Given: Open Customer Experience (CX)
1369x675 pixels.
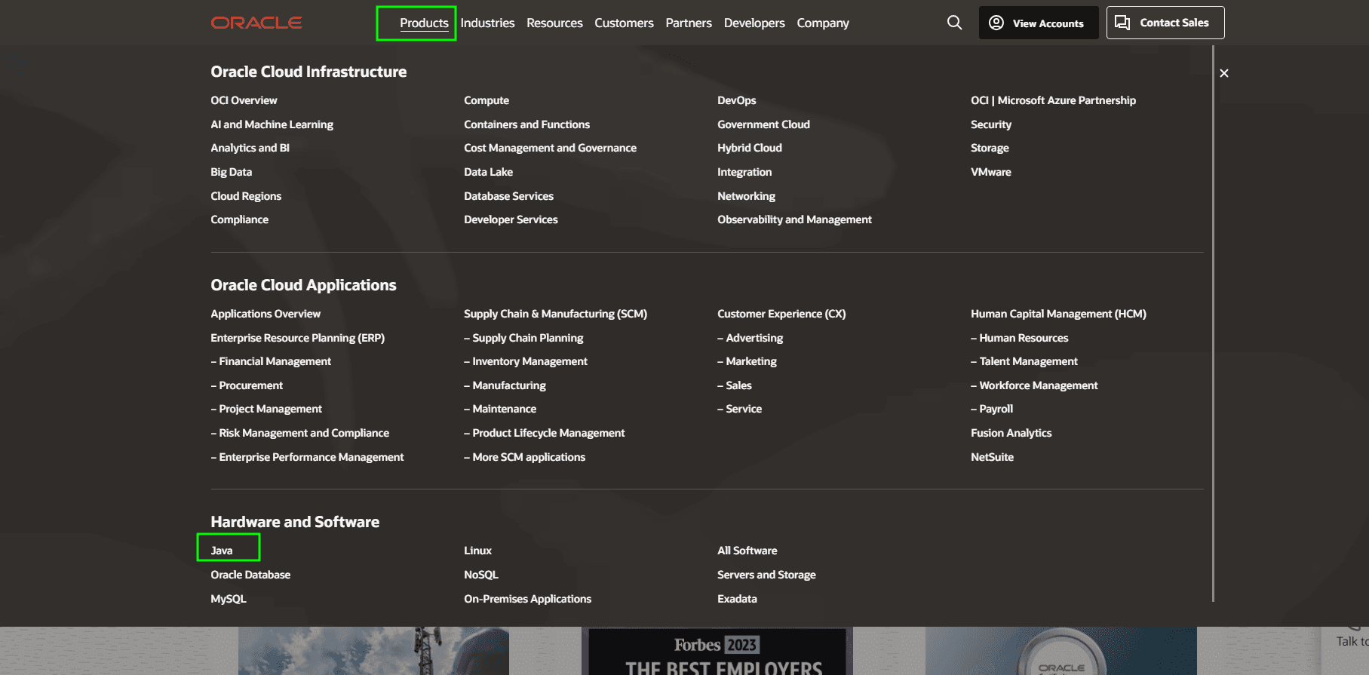Looking at the screenshot, I should coord(781,314).
